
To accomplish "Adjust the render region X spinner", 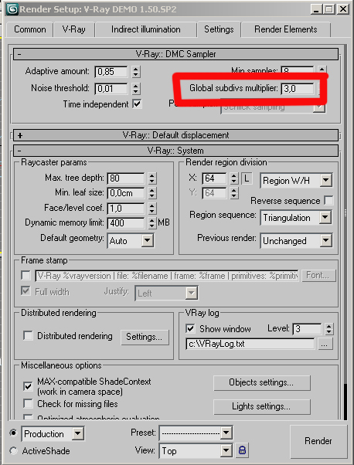I will pos(234,178).
